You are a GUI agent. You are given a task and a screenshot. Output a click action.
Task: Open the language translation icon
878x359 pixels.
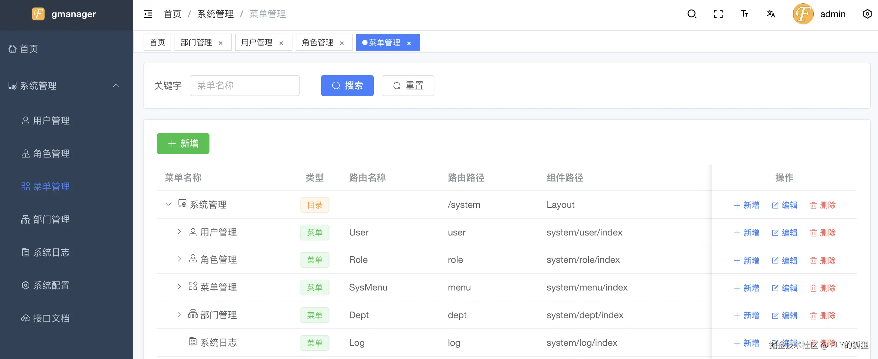771,14
